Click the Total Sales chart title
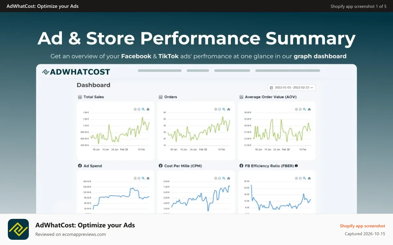393x245 pixels. tap(94, 97)
